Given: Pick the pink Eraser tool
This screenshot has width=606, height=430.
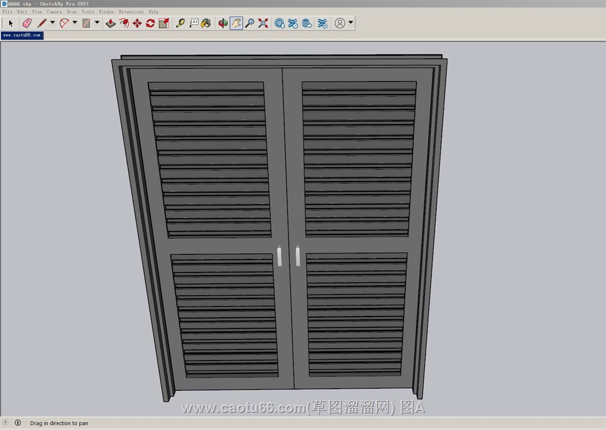Looking at the screenshot, I should click(27, 23).
